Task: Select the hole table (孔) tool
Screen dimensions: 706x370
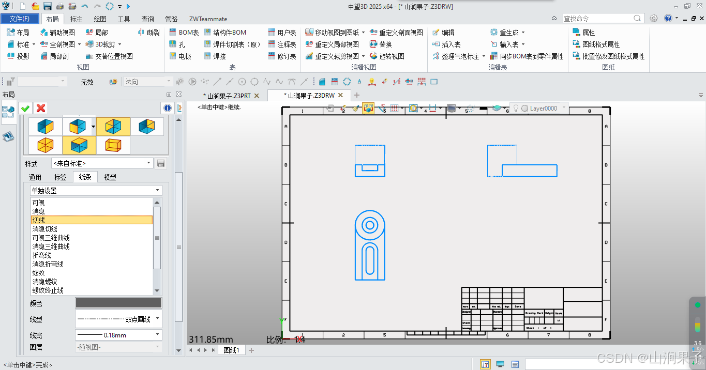Action: tap(177, 44)
